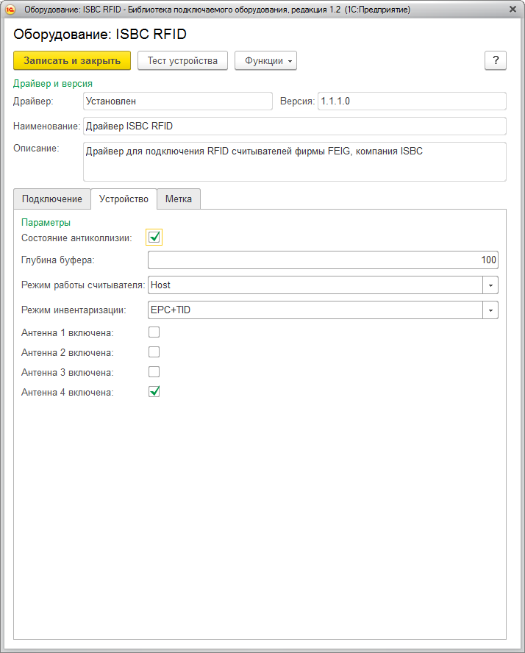Disable Антенна 4 включена checkbox
The height and width of the screenshot is (653, 525).
(x=154, y=391)
